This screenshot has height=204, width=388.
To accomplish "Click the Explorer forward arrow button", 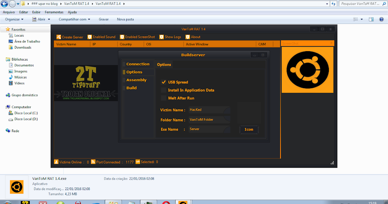I will point(12,4).
